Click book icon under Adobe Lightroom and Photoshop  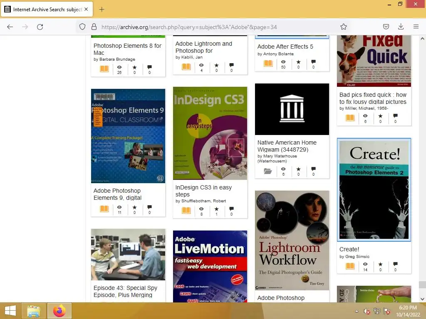[186, 67]
